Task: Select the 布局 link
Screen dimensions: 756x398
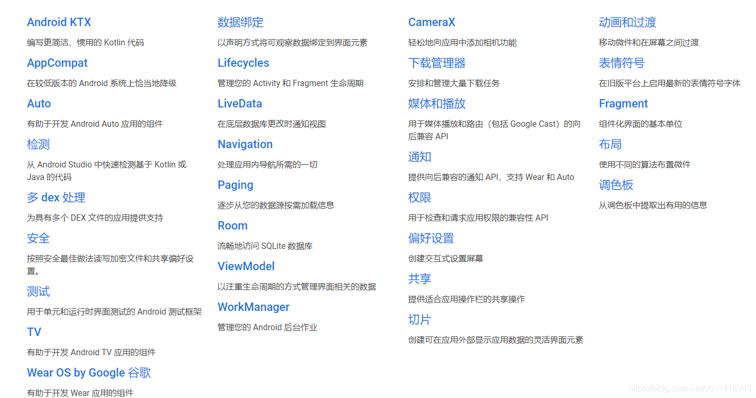Action: pyautogui.click(x=611, y=144)
